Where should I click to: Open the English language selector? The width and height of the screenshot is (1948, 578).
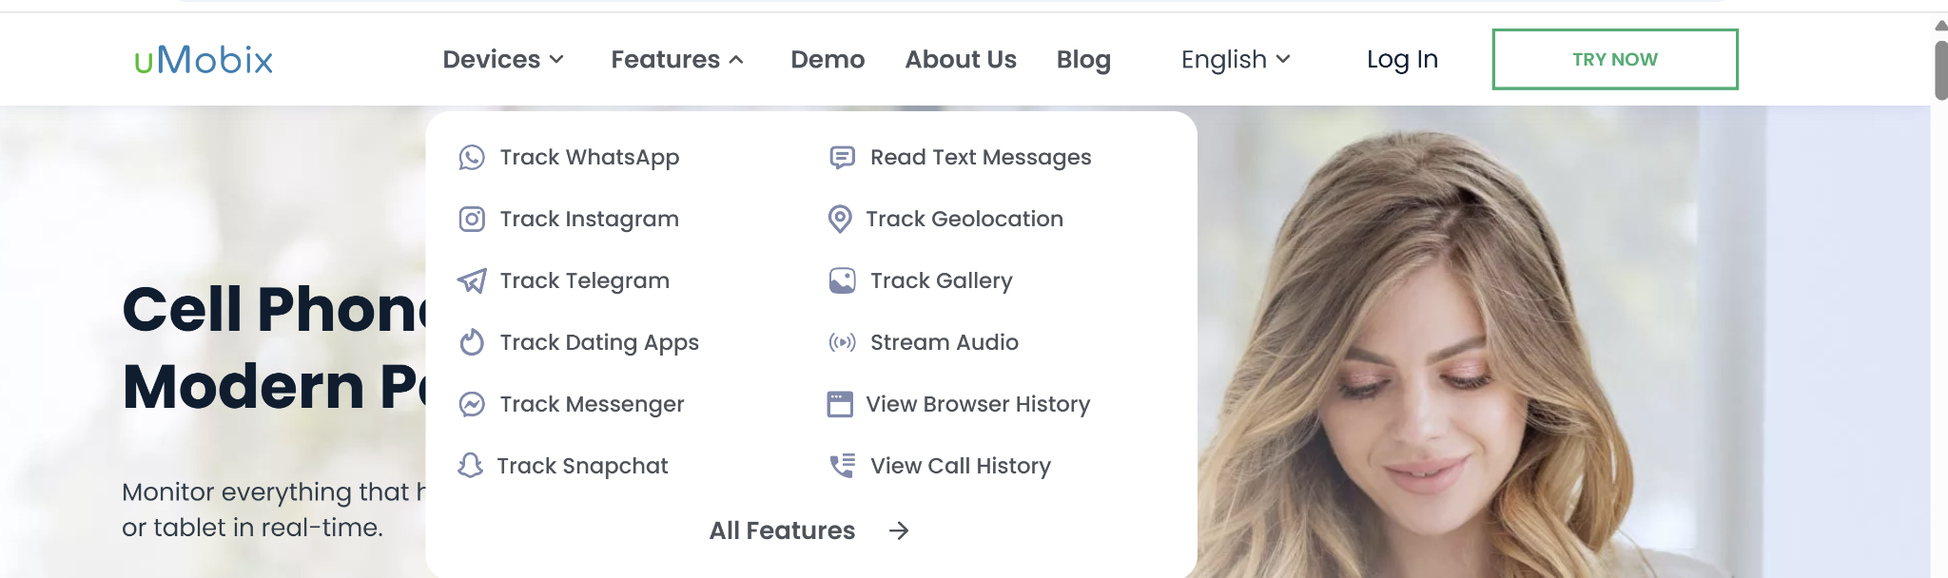click(1235, 60)
